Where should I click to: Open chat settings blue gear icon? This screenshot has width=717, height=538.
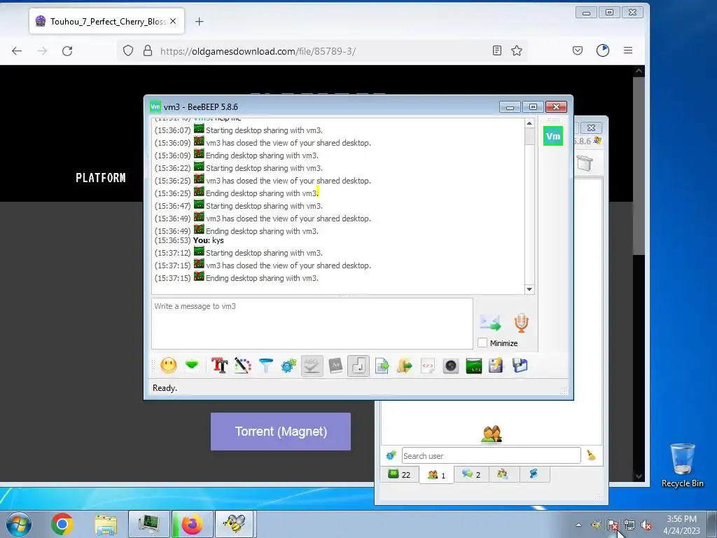pos(288,366)
